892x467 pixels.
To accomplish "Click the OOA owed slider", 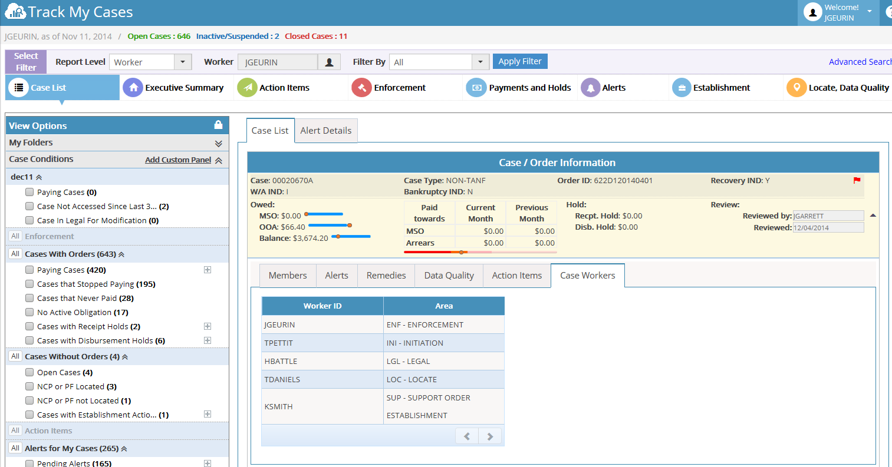I will pyautogui.click(x=330, y=225).
